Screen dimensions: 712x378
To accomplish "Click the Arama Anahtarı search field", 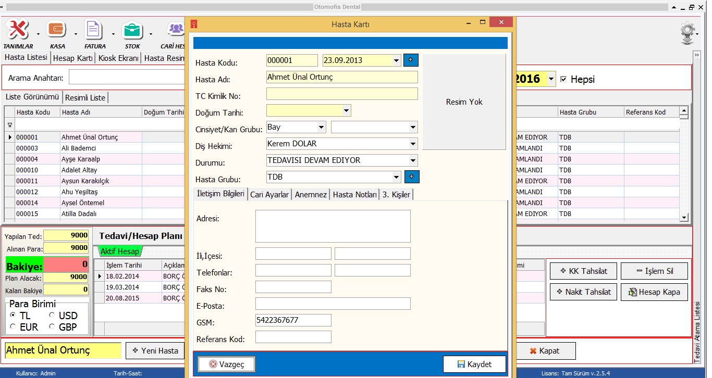I will (127, 78).
